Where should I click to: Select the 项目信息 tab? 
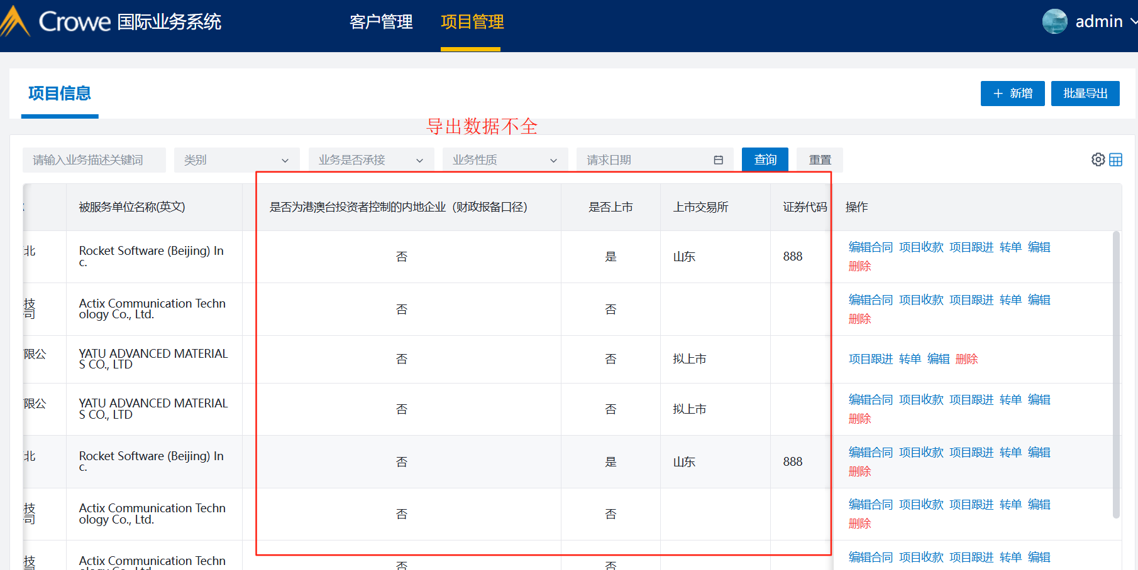point(60,94)
